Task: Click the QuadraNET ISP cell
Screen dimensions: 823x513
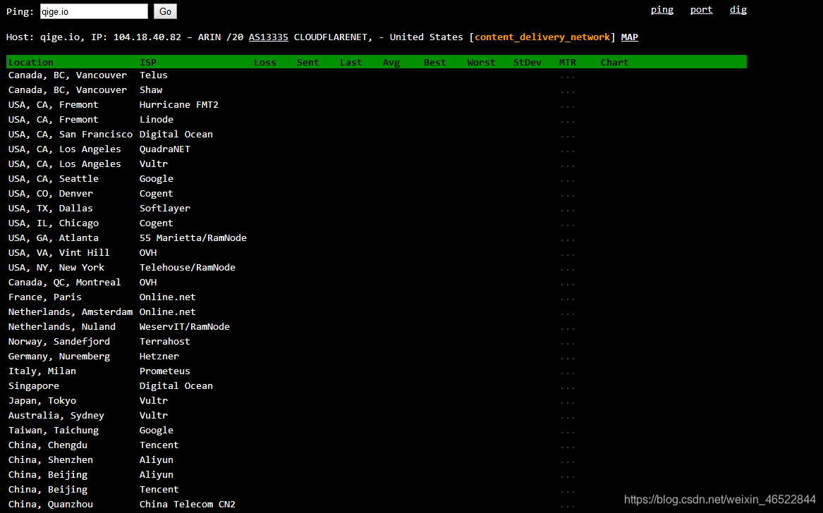Action: tap(165, 149)
